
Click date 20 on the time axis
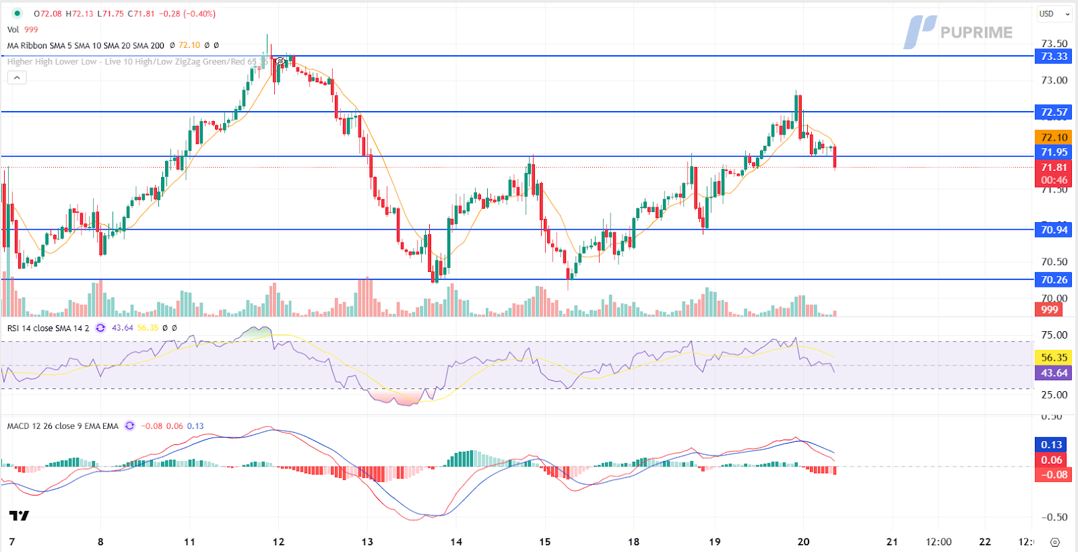point(803,542)
